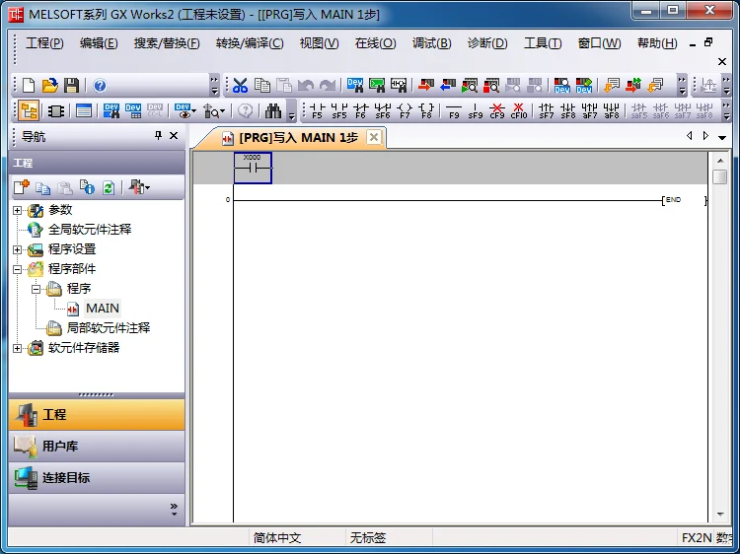Open the 诊断(D) menu

coord(487,43)
